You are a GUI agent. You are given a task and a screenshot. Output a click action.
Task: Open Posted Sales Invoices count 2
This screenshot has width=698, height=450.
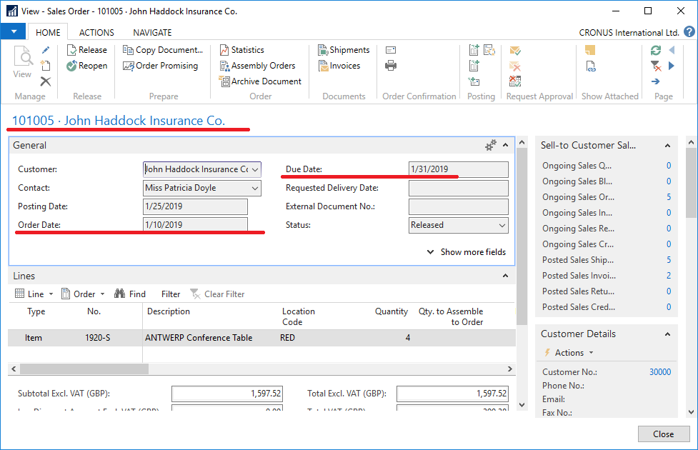point(669,276)
